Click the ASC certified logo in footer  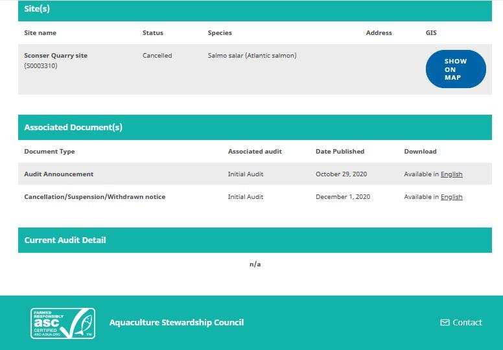(63, 323)
